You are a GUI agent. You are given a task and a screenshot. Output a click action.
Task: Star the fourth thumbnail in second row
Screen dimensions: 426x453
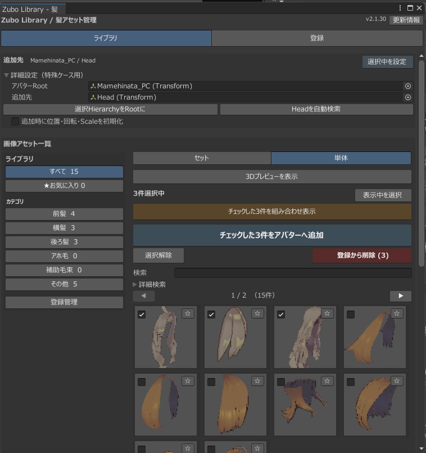click(397, 381)
